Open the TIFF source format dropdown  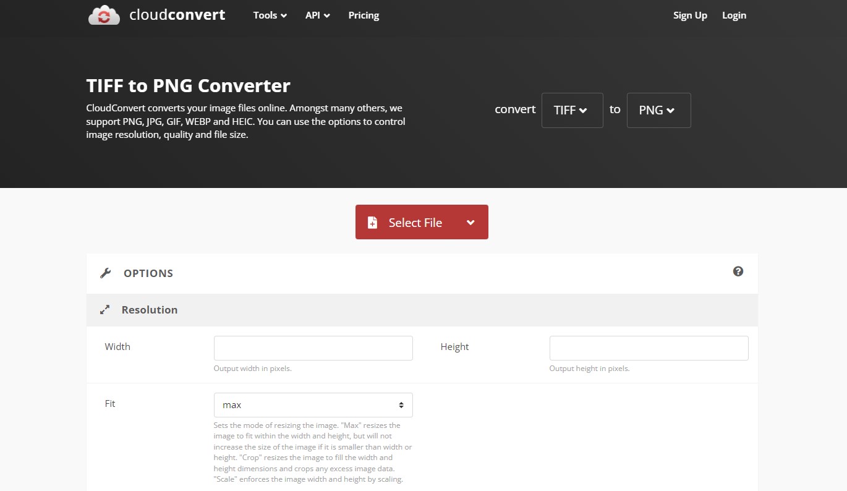click(571, 110)
